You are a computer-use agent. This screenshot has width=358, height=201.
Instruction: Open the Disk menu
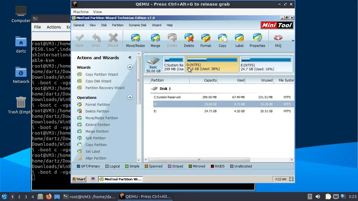[104, 25]
